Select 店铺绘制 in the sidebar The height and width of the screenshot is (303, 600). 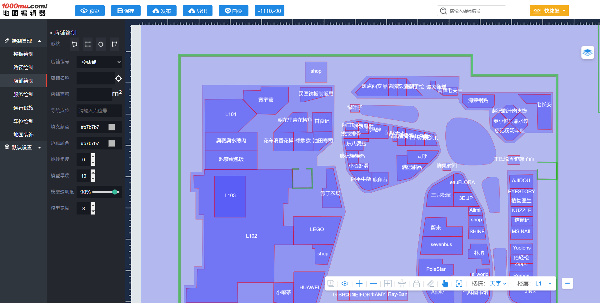pos(23,81)
